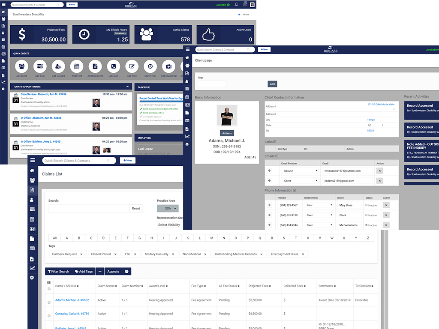Screen dimensions: 439x329
Task: Click Add Task quick create icon
Action: (40, 66)
